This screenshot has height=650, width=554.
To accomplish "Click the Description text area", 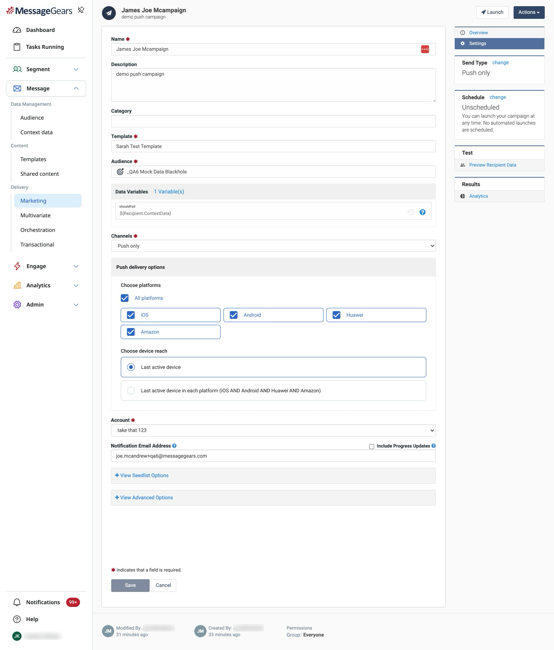I will click(x=273, y=85).
